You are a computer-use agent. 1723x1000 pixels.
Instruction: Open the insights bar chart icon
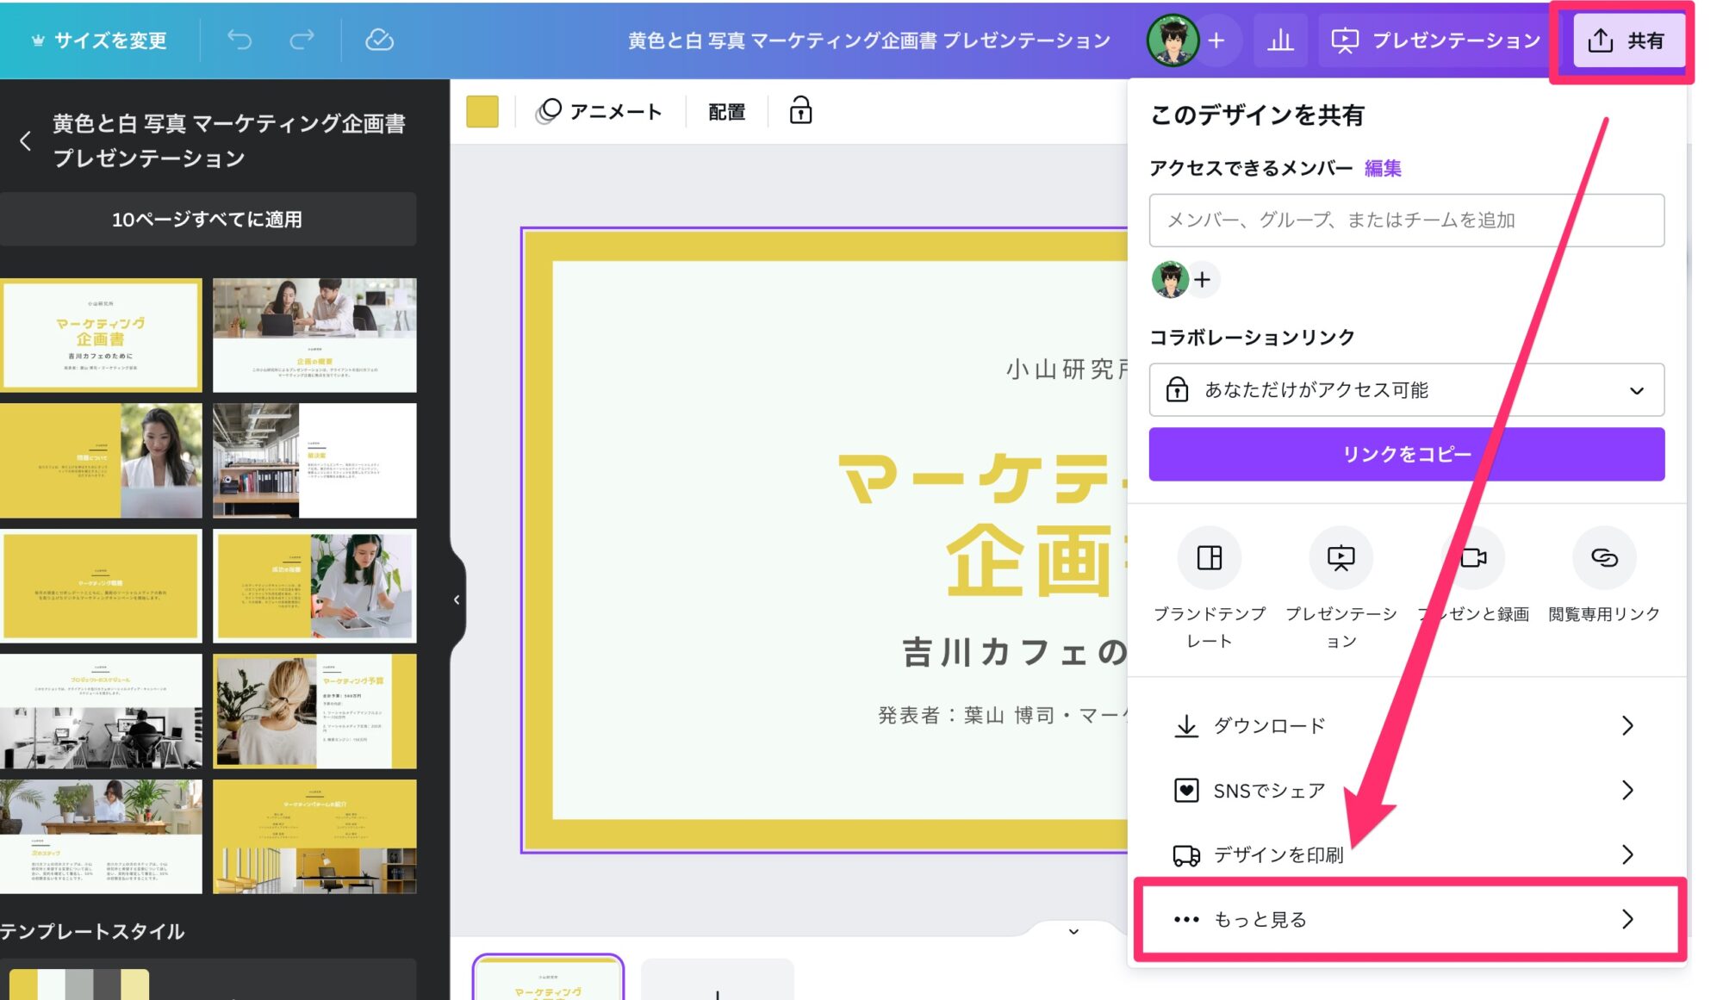1280,40
